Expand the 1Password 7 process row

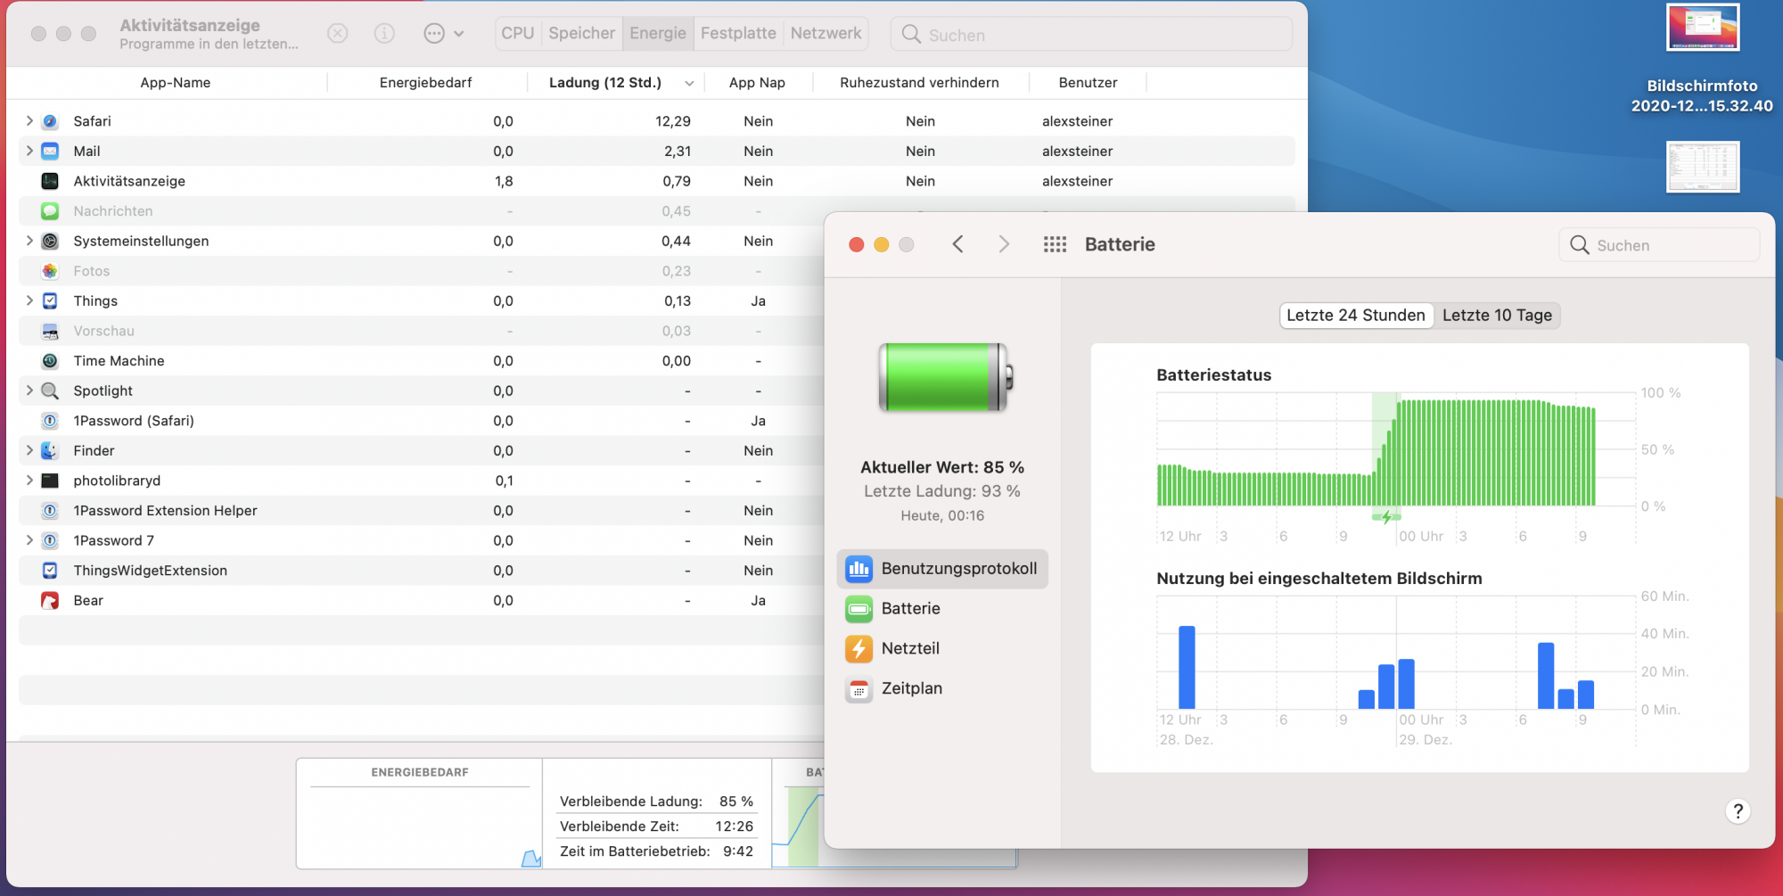(x=29, y=540)
